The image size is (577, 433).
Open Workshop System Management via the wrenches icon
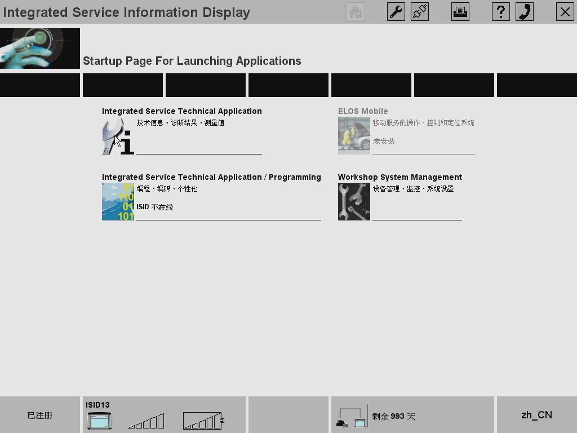(354, 202)
